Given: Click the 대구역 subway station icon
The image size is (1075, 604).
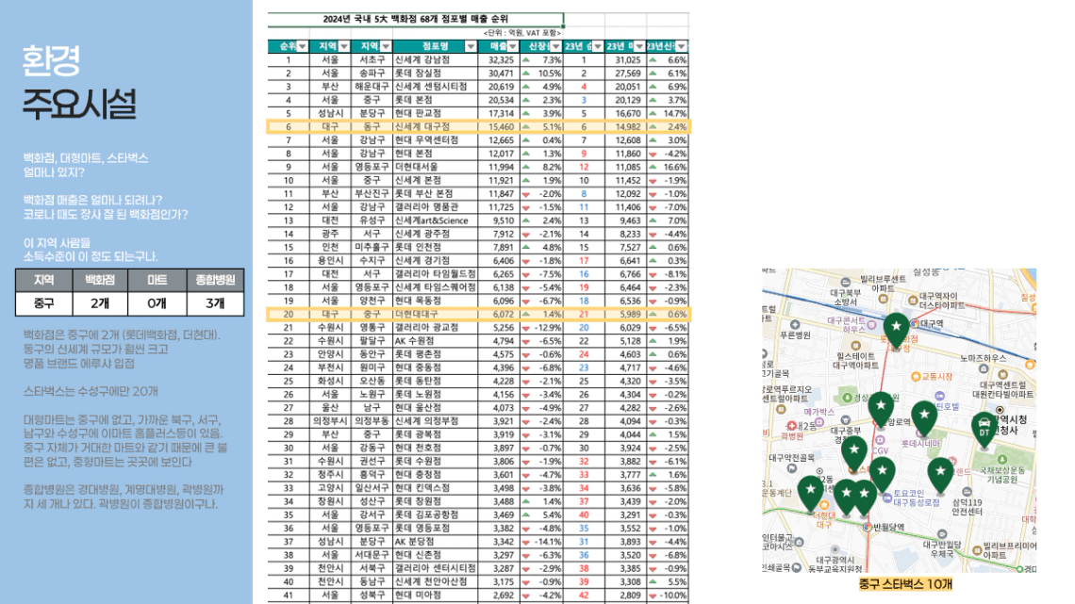Looking at the screenshot, I should point(915,322).
